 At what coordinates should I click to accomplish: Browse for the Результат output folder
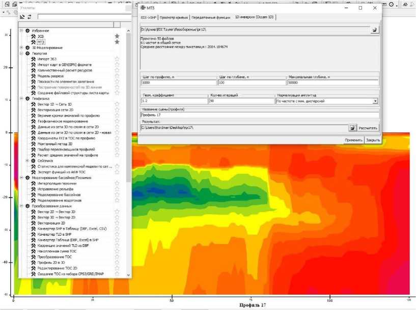click(352, 128)
